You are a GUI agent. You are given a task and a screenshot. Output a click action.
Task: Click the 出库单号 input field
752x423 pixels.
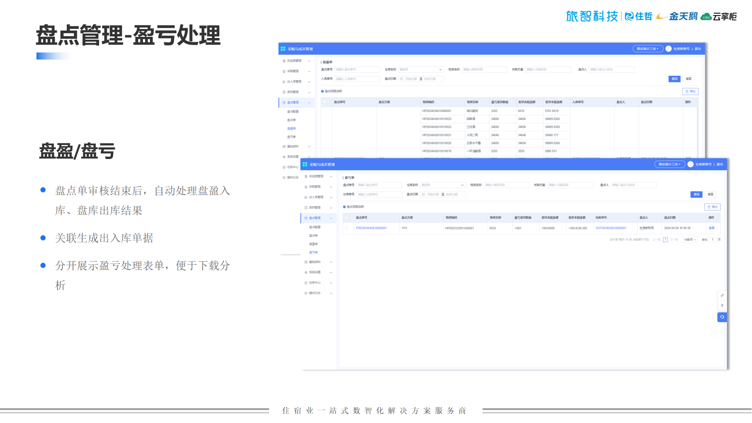coord(379,195)
